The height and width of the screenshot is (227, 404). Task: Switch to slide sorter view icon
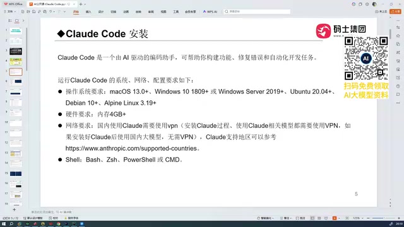[x=319, y=218]
